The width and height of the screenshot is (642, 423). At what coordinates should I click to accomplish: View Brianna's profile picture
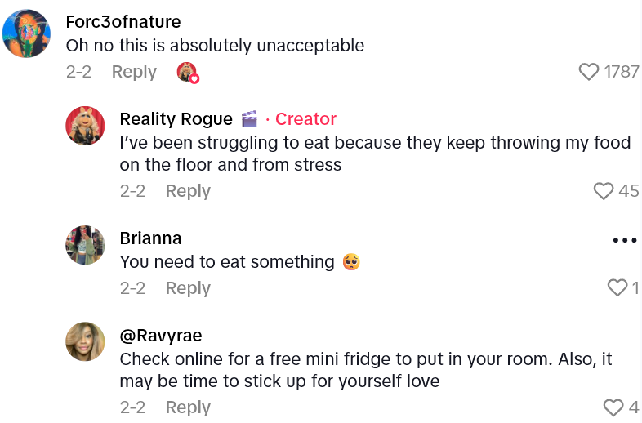click(85, 245)
